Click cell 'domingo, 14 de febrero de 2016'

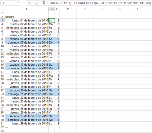click(x=27, y=68)
